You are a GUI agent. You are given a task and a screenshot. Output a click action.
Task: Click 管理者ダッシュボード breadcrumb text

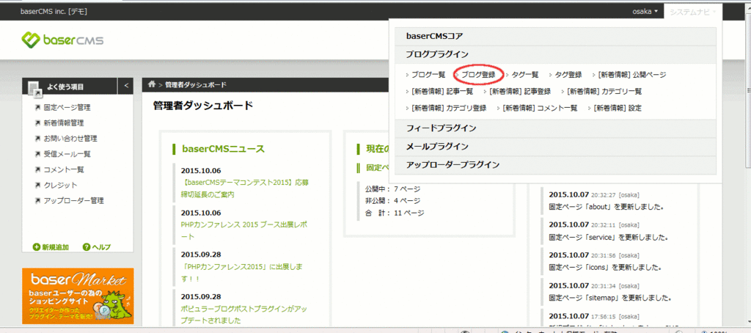[196, 85]
